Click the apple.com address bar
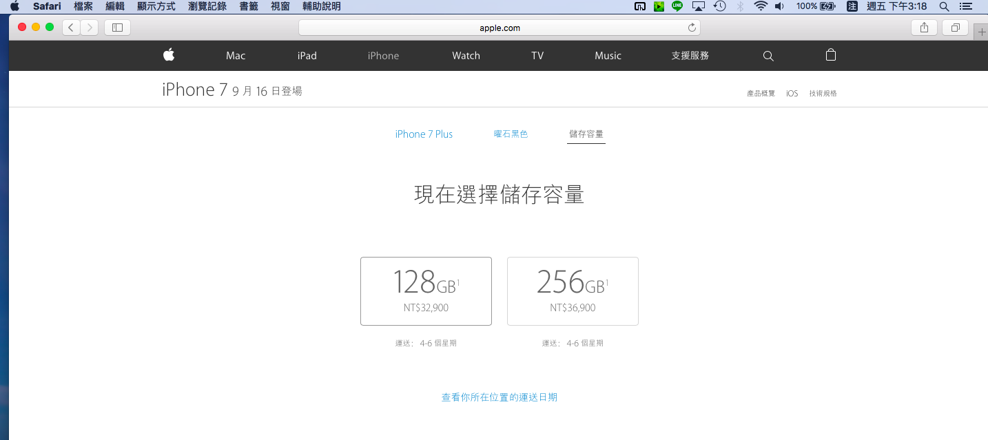 (499, 28)
